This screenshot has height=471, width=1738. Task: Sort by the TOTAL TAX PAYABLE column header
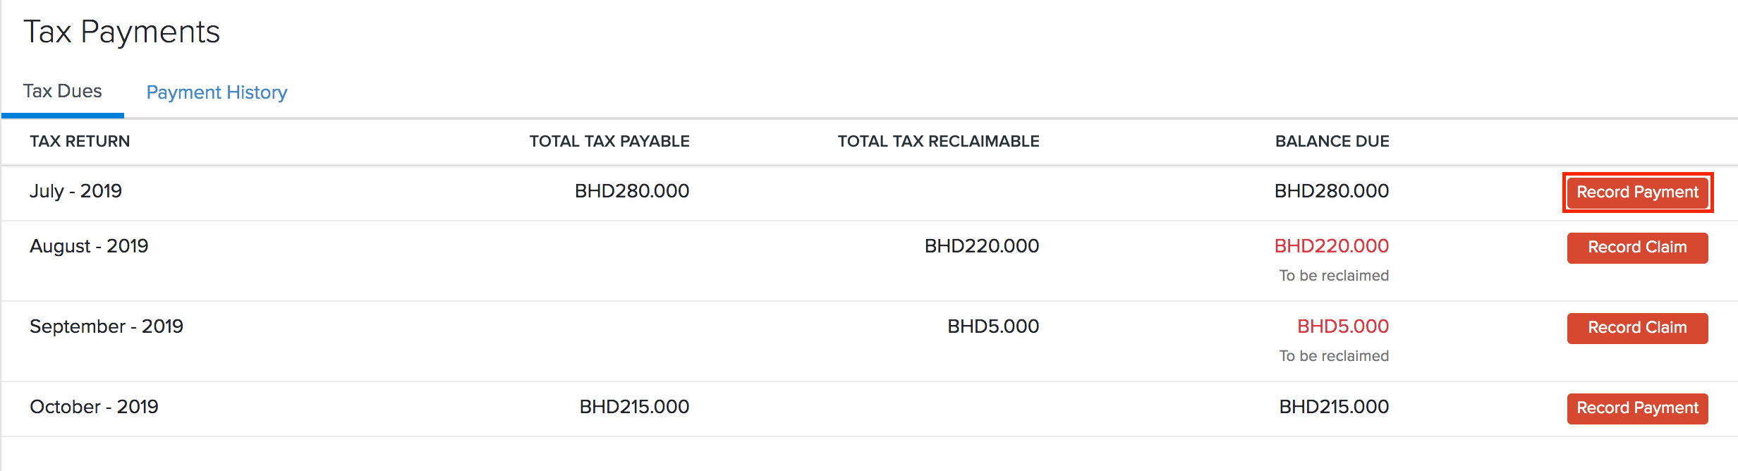(609, 141)
